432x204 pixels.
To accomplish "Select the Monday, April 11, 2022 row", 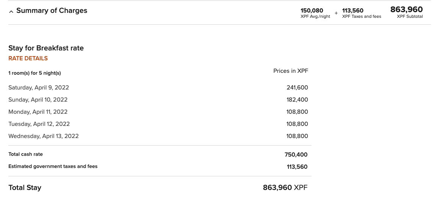I will tap(38, 112).
